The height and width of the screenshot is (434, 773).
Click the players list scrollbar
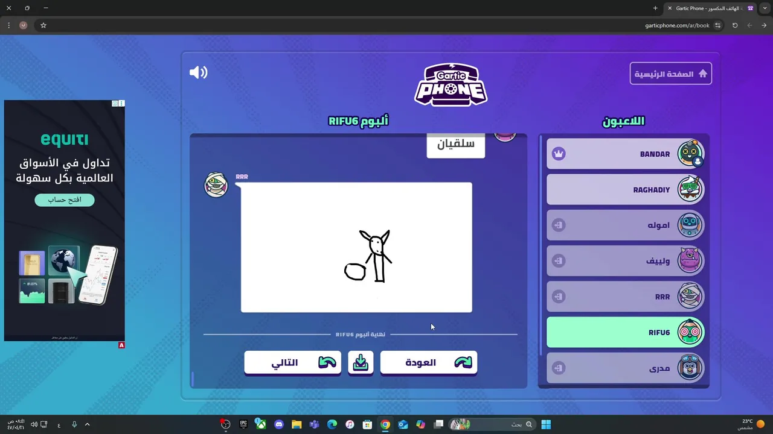pos(541,244)
